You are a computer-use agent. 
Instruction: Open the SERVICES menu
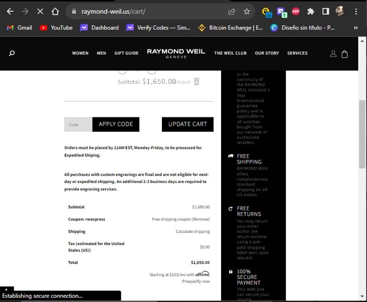(298, 53)
